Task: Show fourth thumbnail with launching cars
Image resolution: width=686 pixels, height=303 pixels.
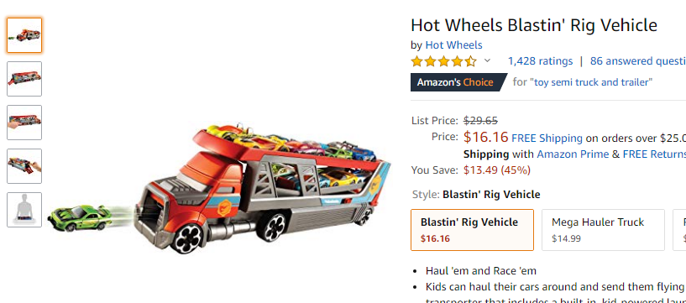Action: pyautogui.click(x=24, y=166)
